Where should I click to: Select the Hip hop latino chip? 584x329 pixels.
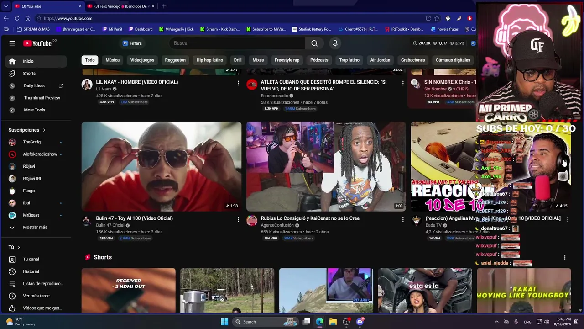coord(210,60)
